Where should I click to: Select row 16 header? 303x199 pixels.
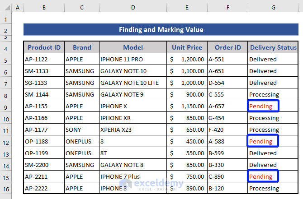click(x=5, y=189)
